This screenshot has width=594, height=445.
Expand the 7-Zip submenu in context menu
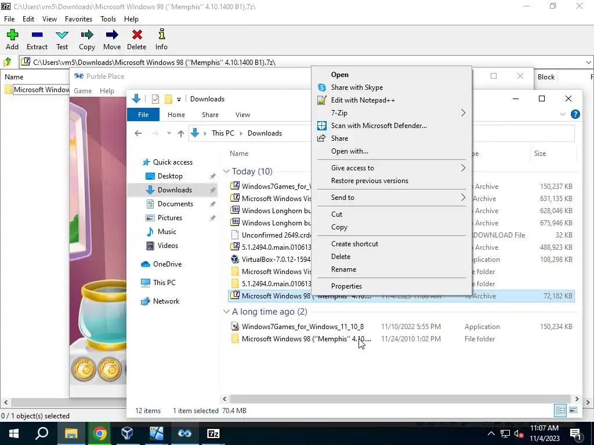tap(392, 113)
